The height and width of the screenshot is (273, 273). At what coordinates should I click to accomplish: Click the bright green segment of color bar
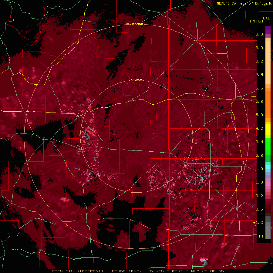pos(268,147)
